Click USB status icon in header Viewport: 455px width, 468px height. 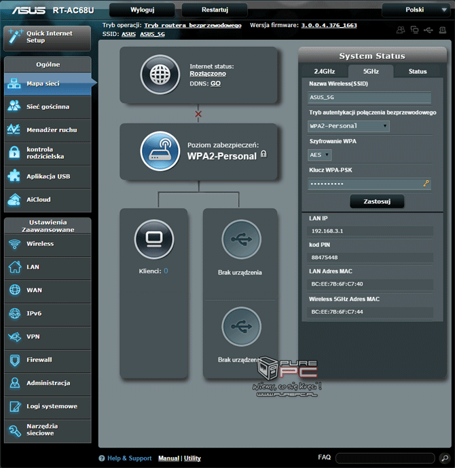click(x=429, y=30)
